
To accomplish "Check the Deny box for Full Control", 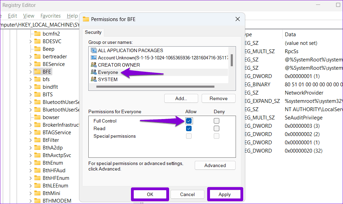I will pyautogui.click(x=217, y=121).
